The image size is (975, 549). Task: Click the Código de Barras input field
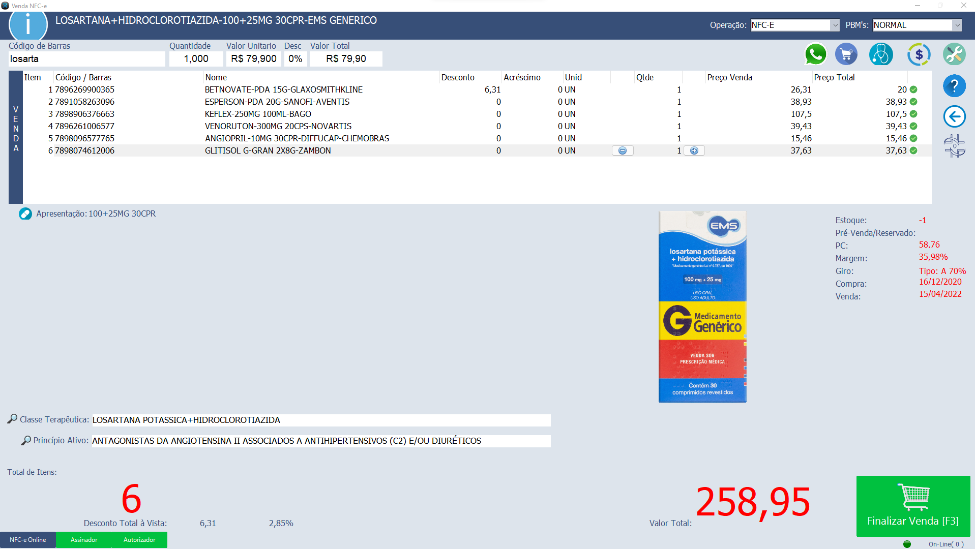click(86, 59)
